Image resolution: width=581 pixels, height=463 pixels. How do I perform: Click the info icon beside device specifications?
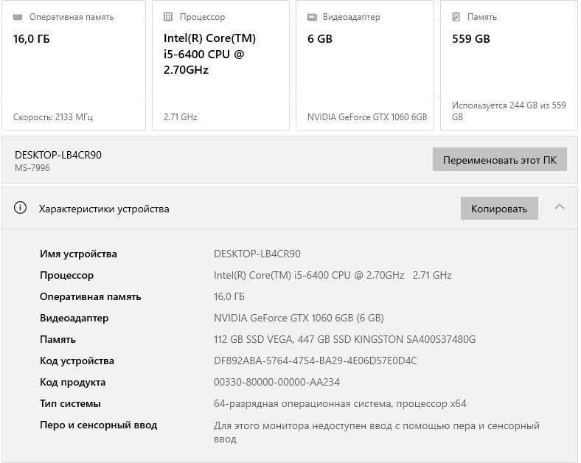click(x=20, y=208)
